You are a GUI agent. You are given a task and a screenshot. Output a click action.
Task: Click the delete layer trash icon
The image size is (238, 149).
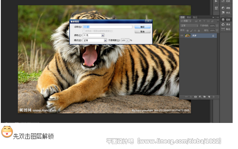(214, 97)
